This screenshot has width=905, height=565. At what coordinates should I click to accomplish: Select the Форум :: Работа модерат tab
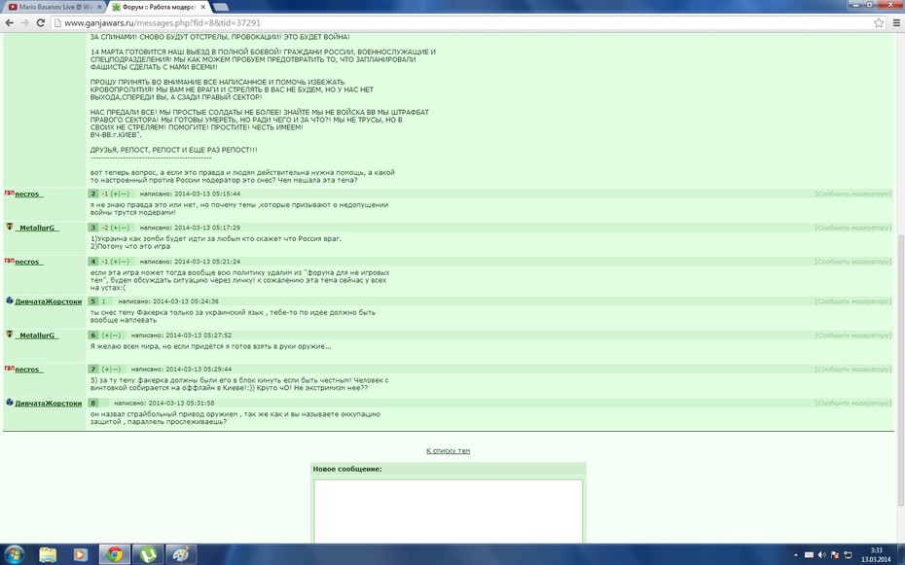tap(159, 7)
